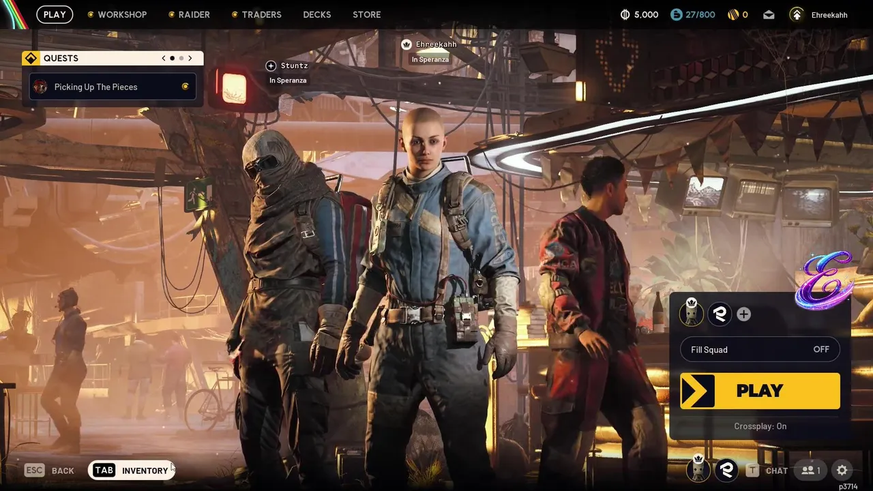Open the TAB INVENTORY button
Viewport: 873px width, 491px height.
coord(131,471)
